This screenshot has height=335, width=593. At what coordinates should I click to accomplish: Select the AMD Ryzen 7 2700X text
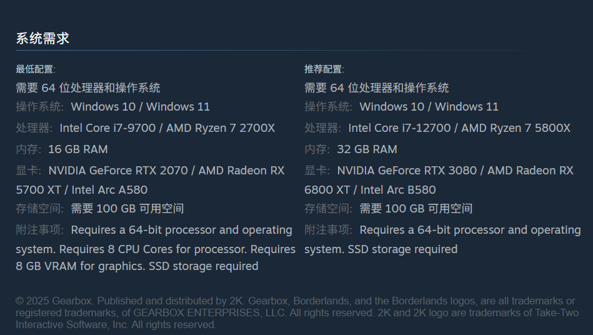pyautogui.click(x=221, y=128)
